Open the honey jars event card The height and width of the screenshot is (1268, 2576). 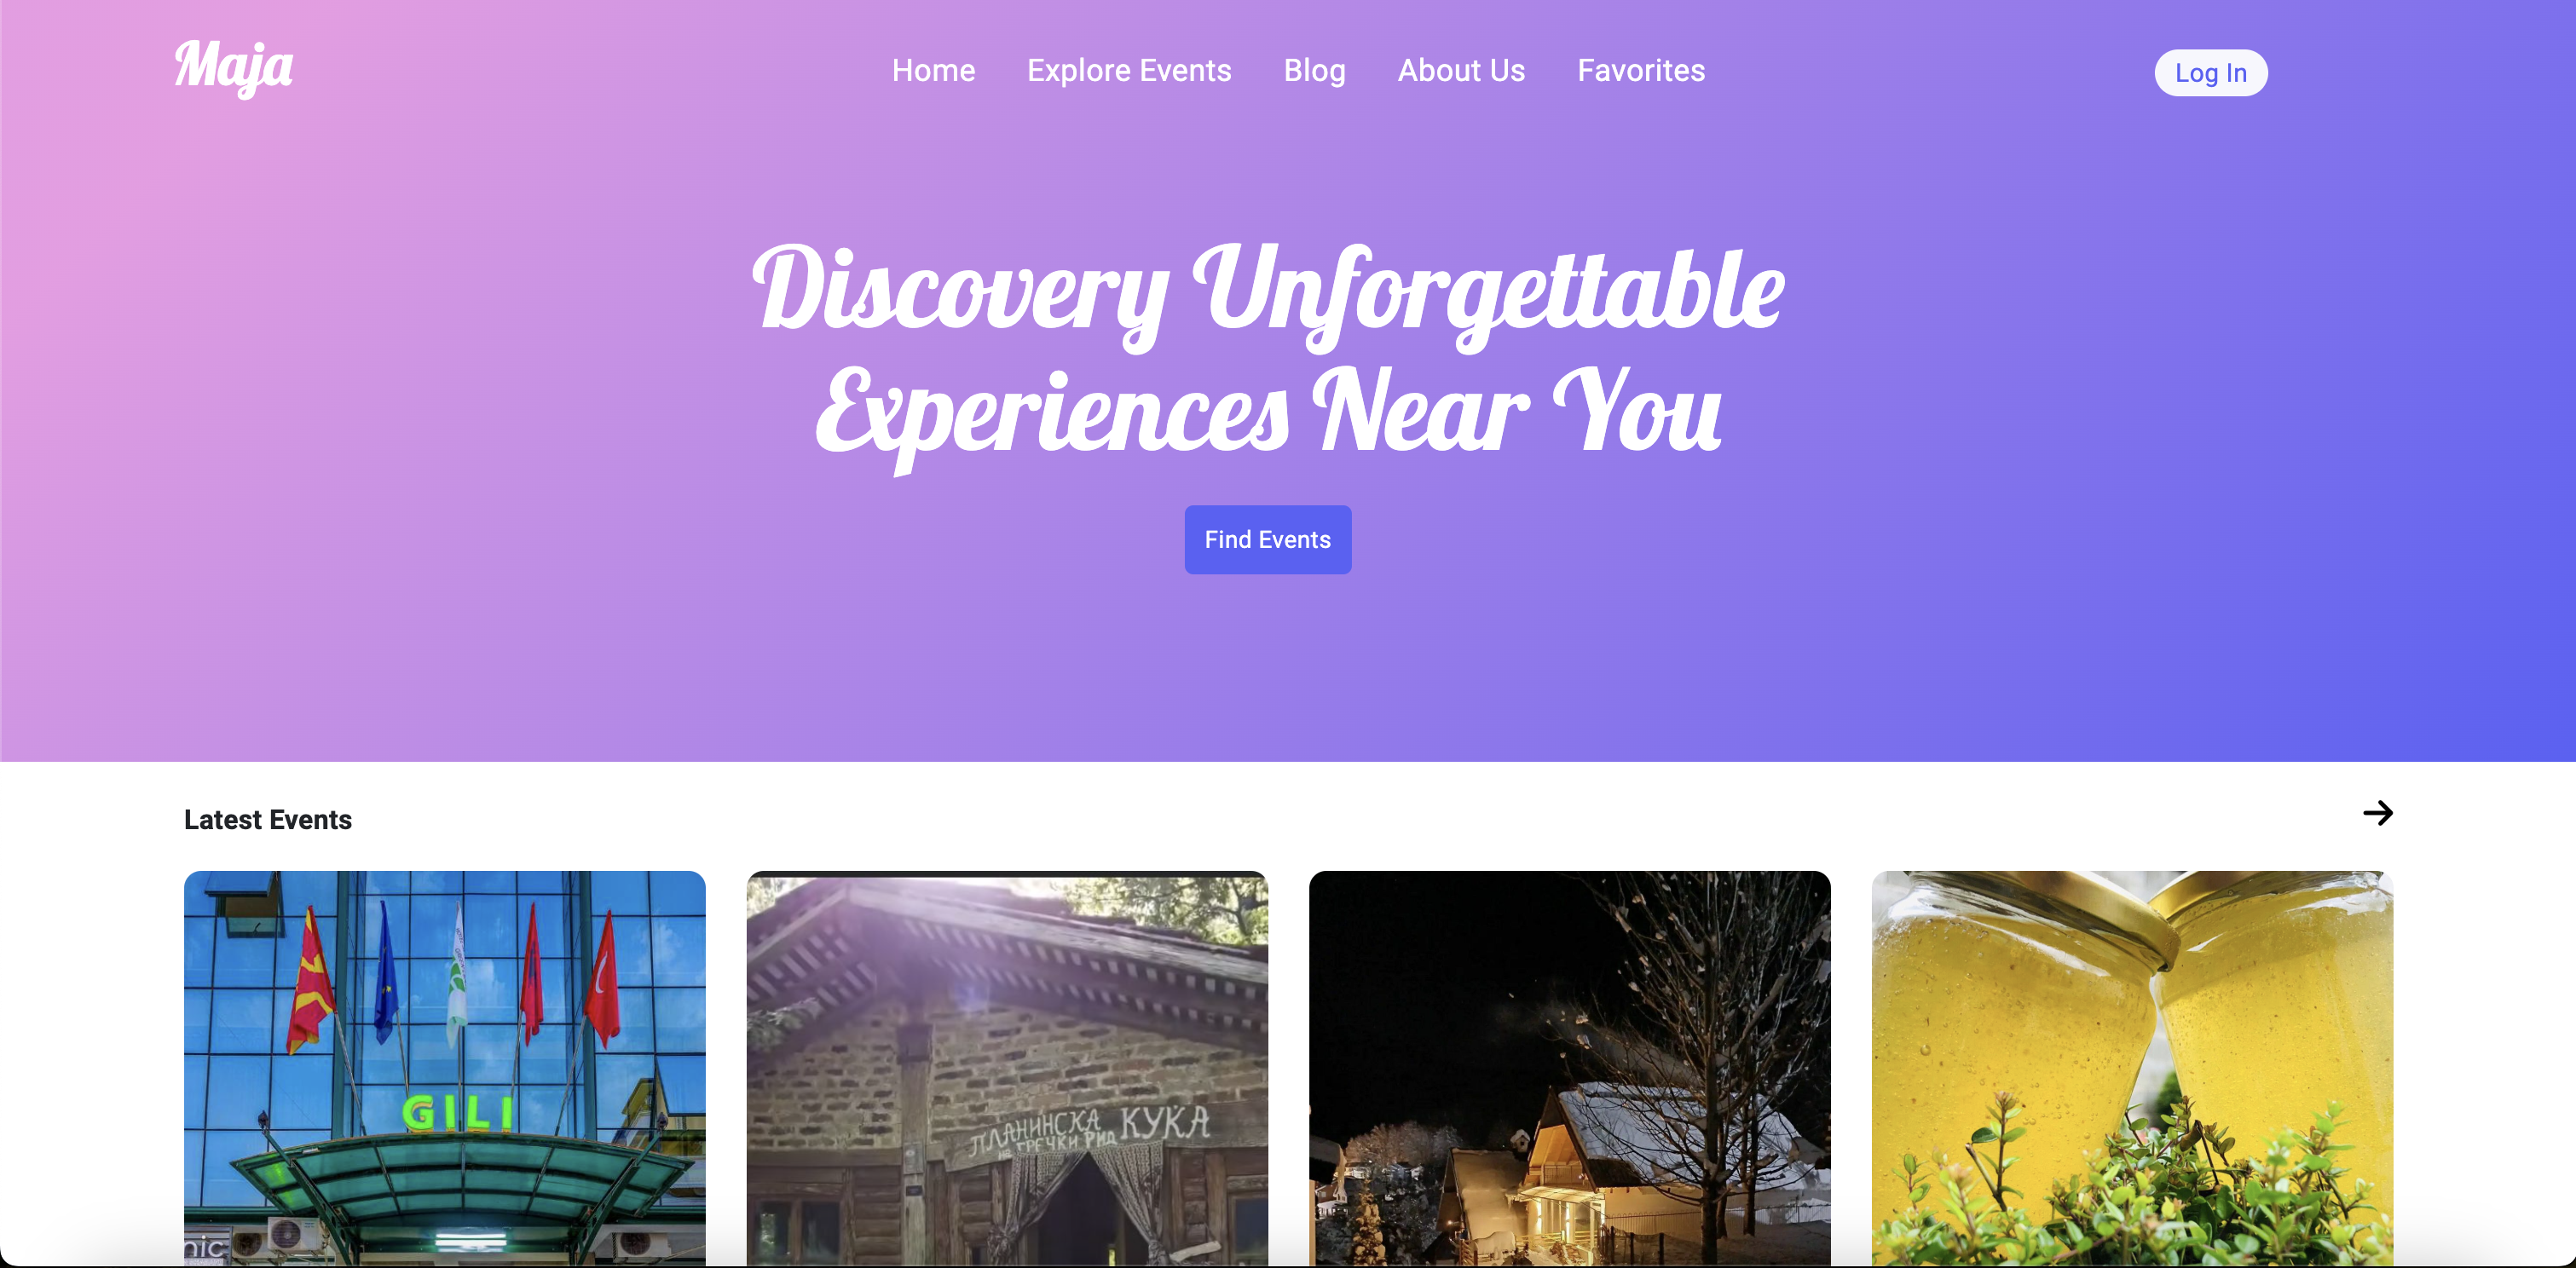point(2132,1068)
